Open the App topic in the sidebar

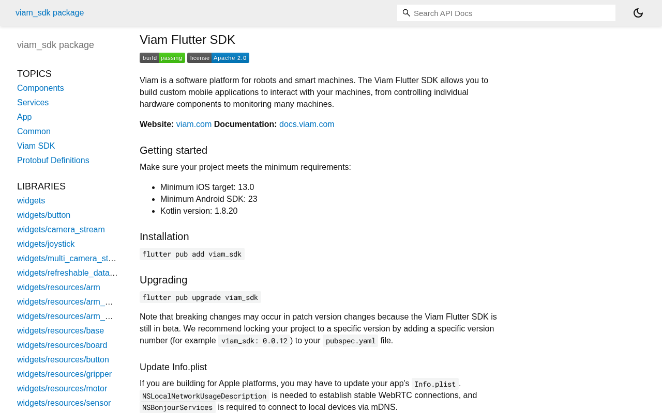24,117
